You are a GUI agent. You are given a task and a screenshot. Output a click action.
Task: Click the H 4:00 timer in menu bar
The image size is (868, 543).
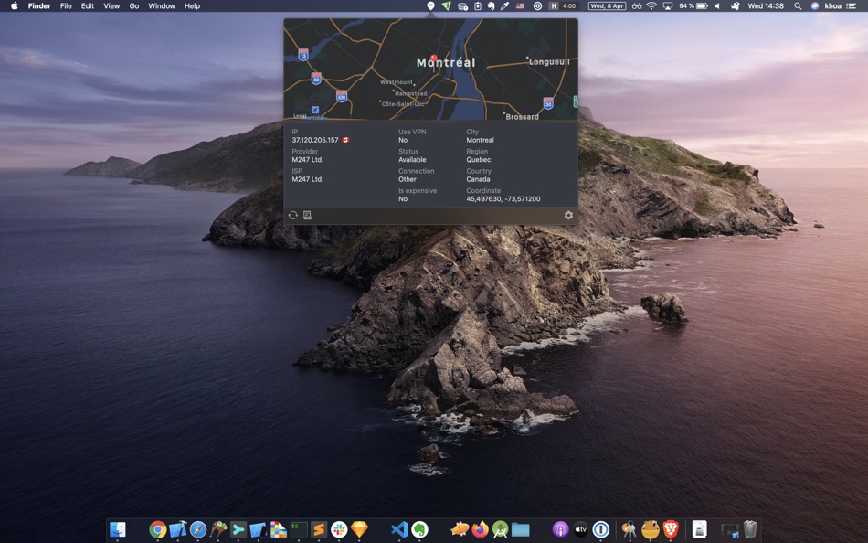(x=563, y=6)
